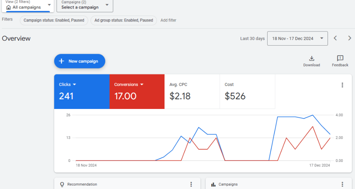Click the Campaigns bar chart icon
The width and height of the screenshot is (355, 189).
(x=213, y=185)
